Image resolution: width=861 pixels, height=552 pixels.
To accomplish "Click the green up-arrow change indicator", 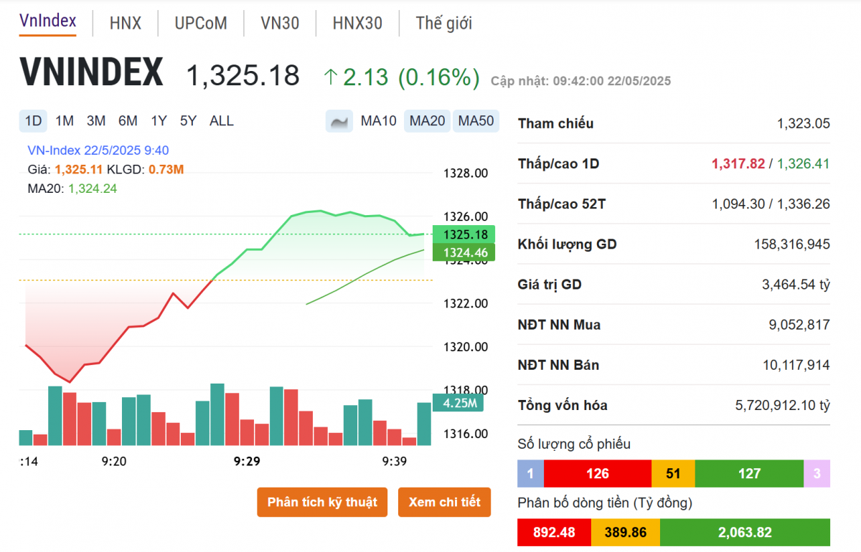I will [x=330, y=77].
